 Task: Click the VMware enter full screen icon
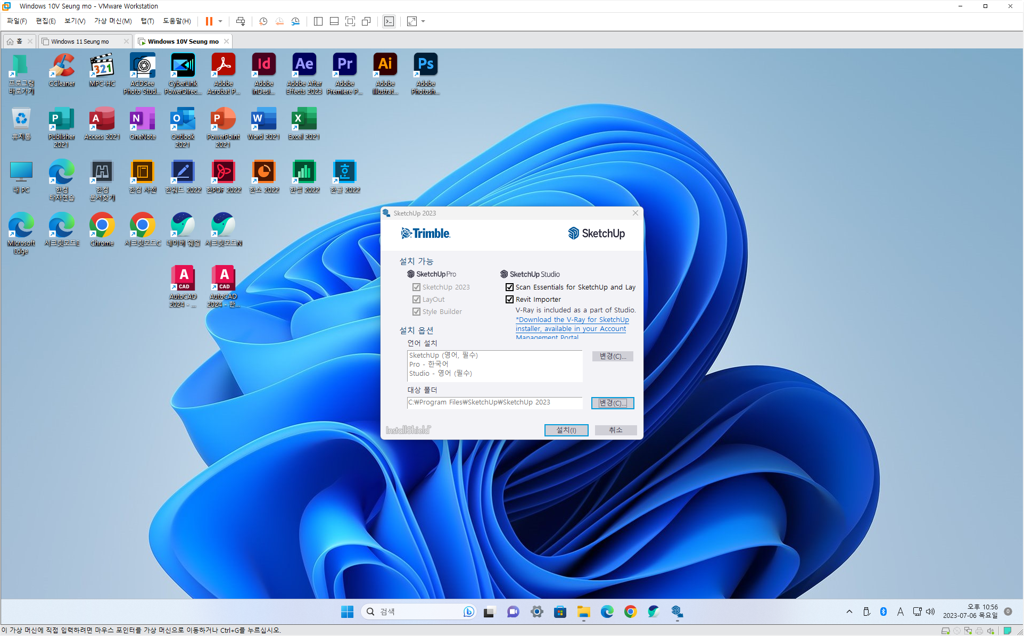click(350, 21)
